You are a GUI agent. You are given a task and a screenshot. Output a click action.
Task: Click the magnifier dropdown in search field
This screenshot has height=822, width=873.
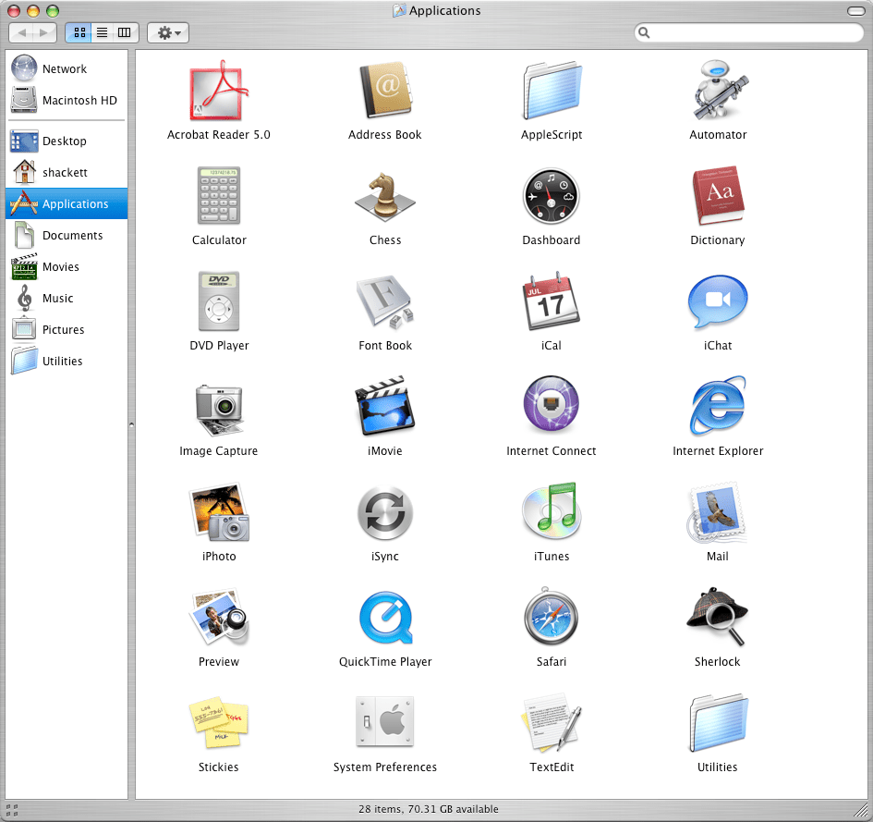click(x=645, y=32)
